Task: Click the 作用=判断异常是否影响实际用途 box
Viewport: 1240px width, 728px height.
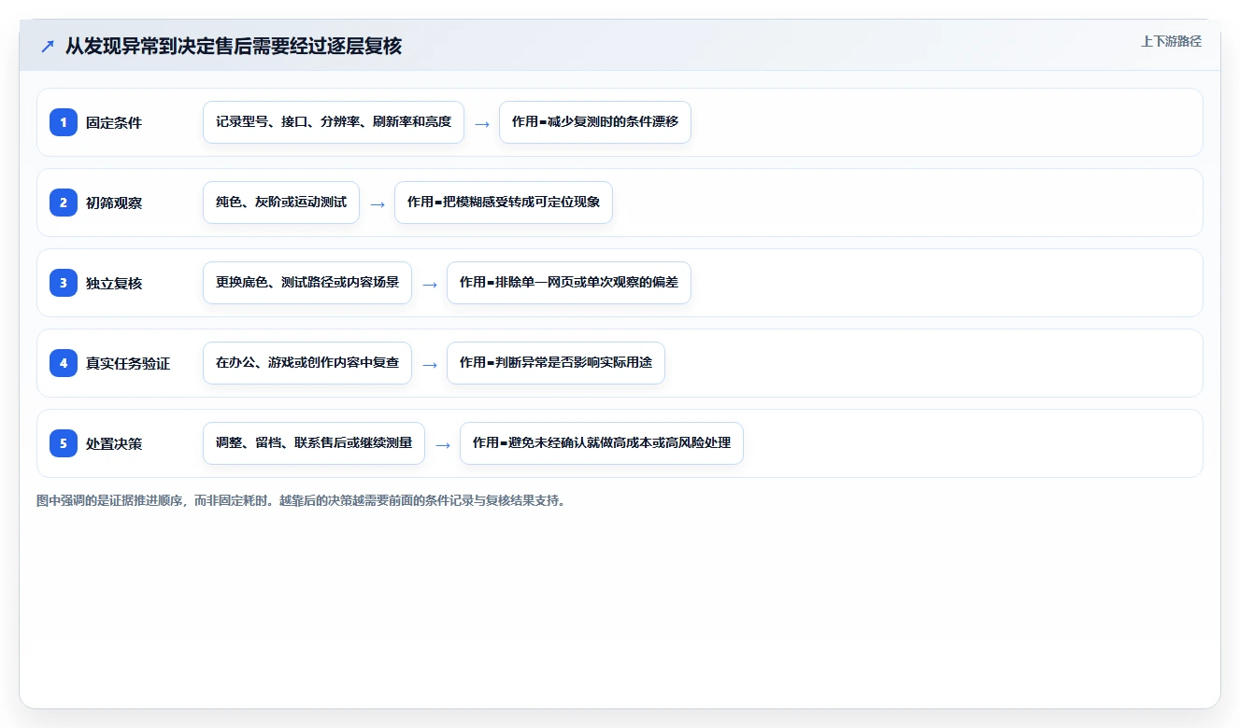Action: click(556, 363)
